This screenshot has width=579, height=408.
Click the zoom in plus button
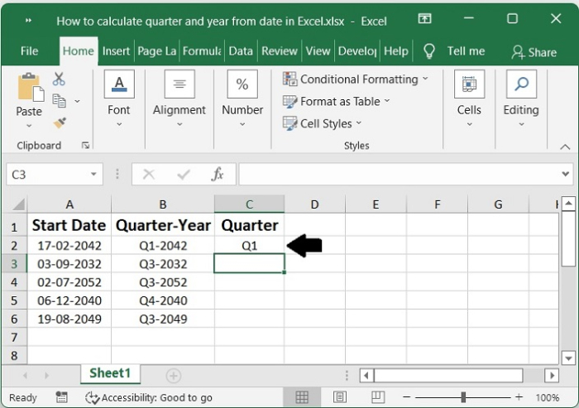(519, 397)
